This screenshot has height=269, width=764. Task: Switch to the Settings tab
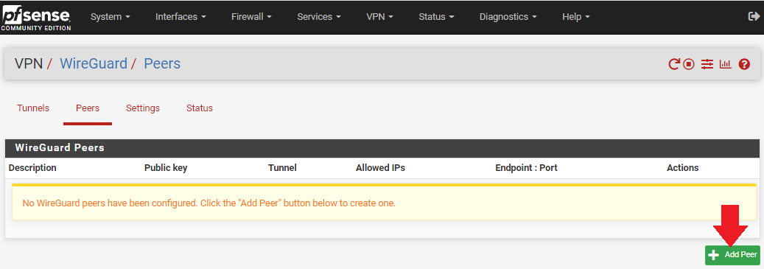click(143, 108)
